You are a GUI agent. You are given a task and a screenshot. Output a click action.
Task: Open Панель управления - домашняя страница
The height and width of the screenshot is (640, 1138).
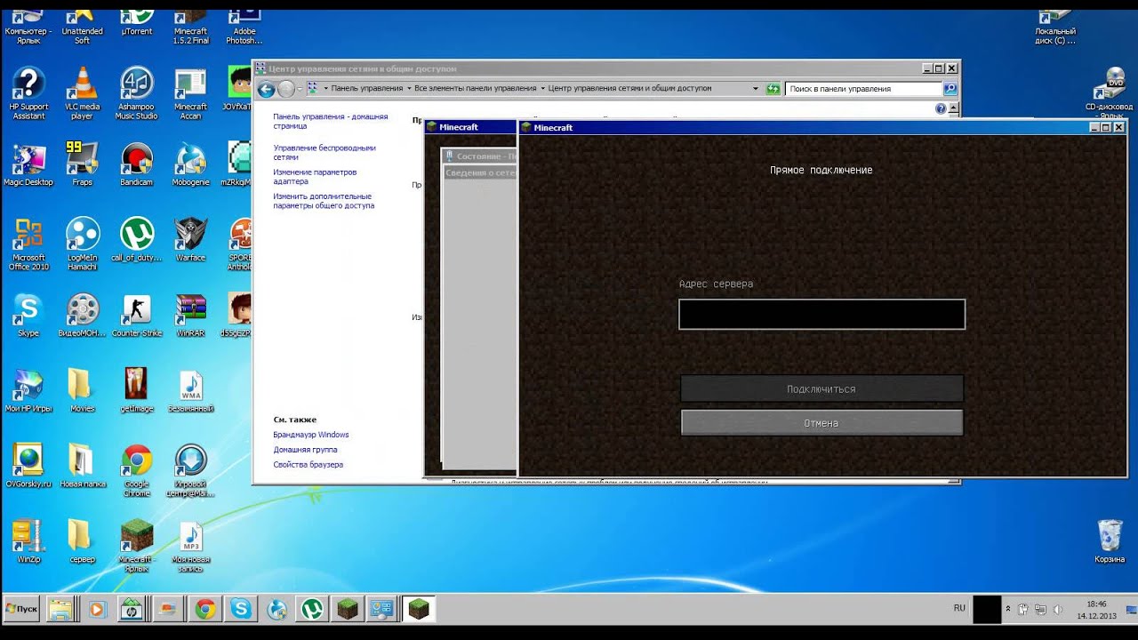[330, 121]
